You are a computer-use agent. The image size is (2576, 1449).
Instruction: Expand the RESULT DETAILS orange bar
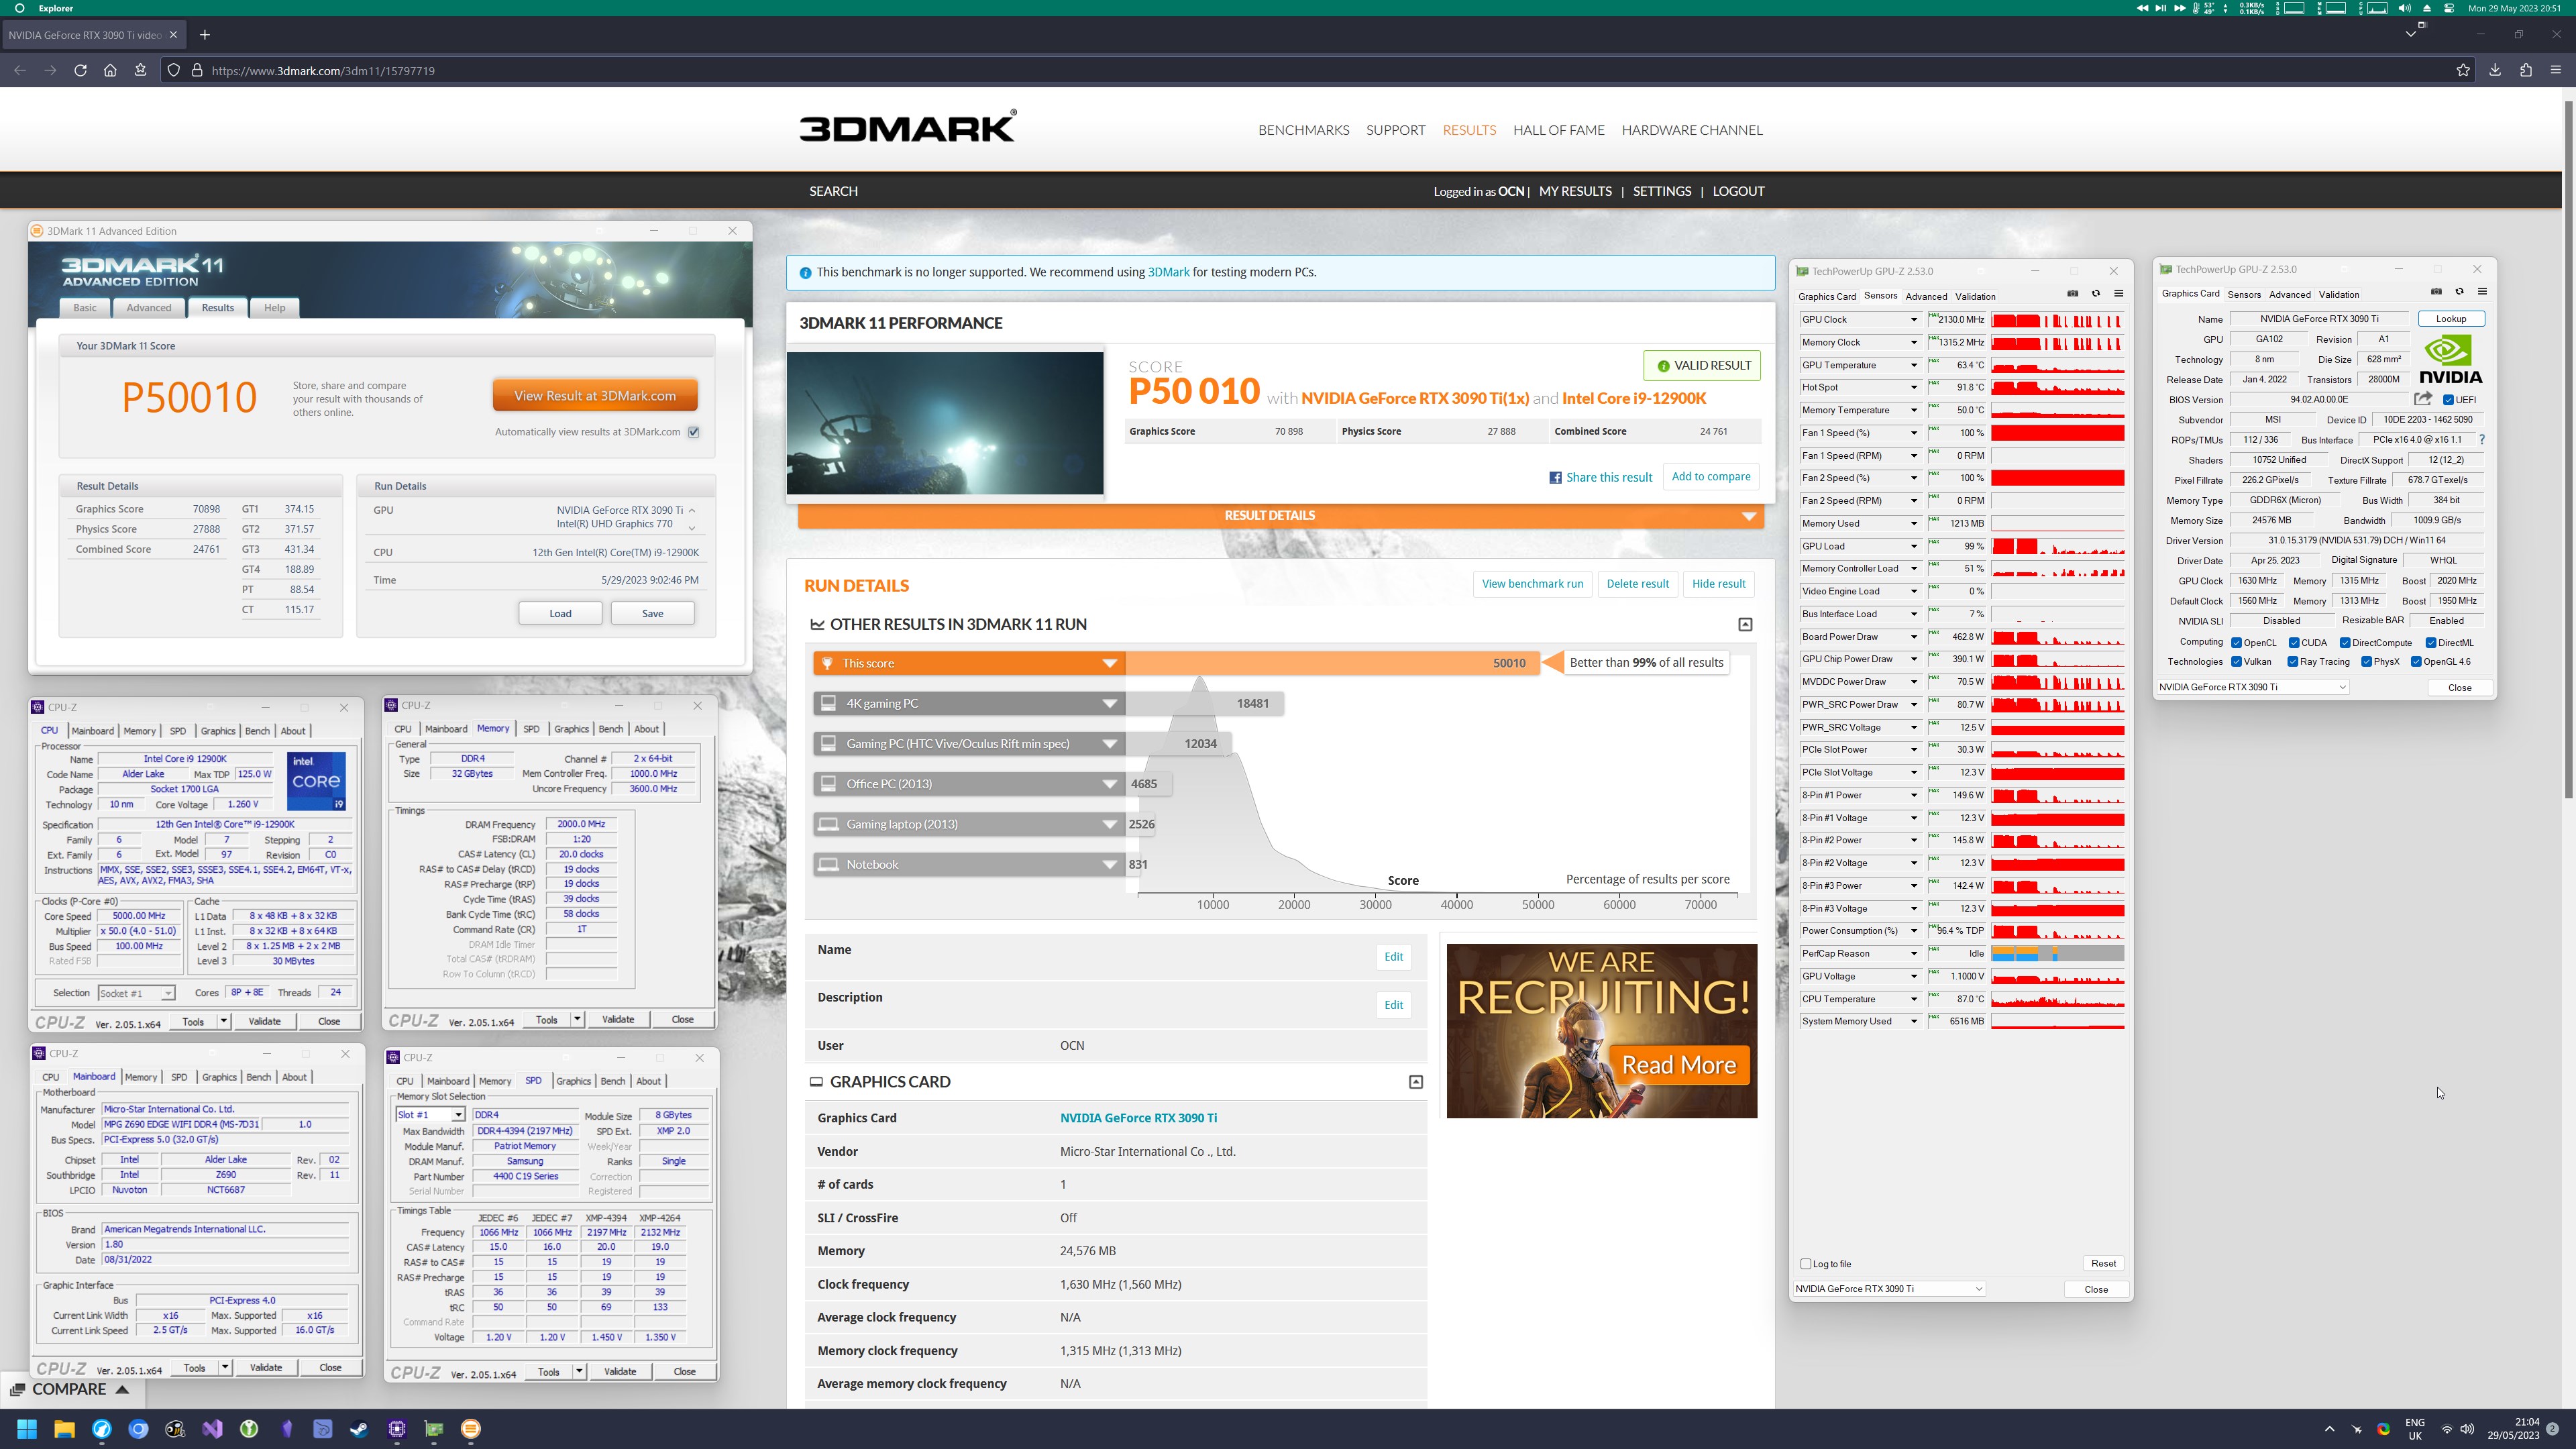pos(1281,516)
